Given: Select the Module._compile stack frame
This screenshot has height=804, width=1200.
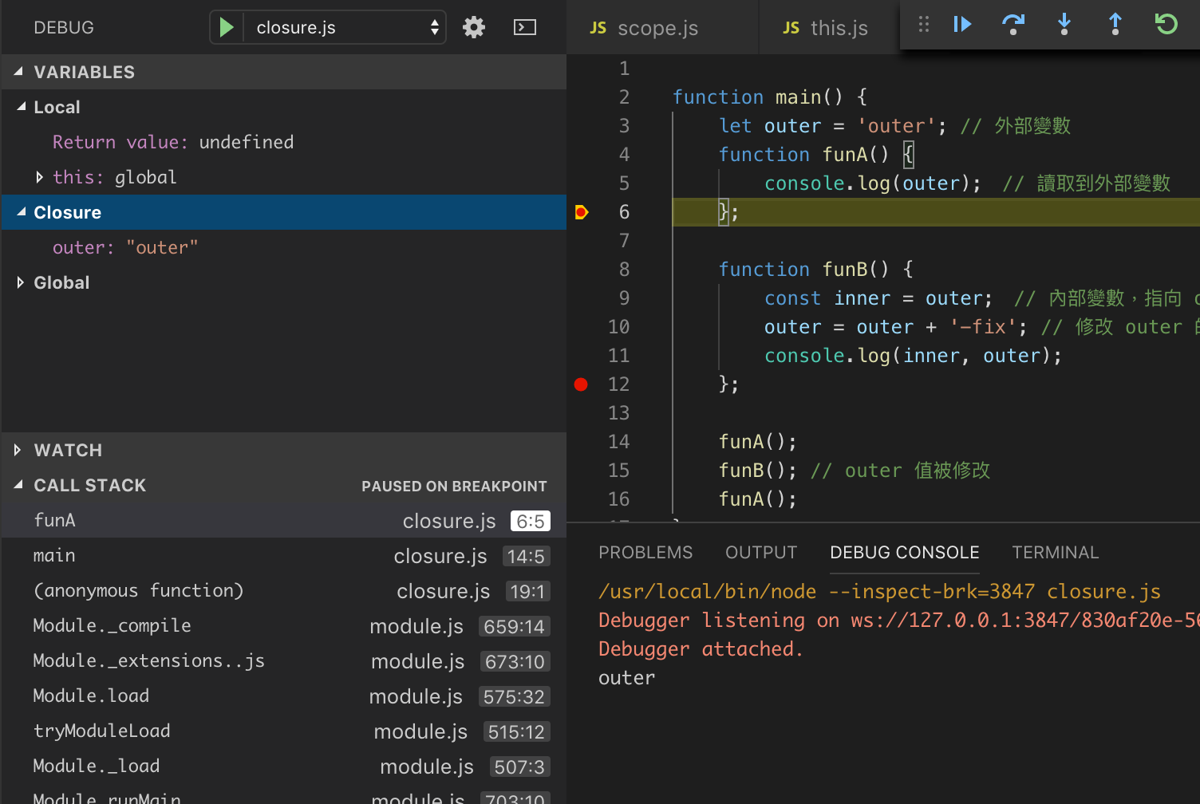Looking at the screenshot, I should (x=112, y=626).
